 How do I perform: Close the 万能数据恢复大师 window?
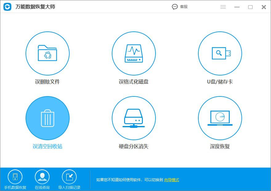264,7
